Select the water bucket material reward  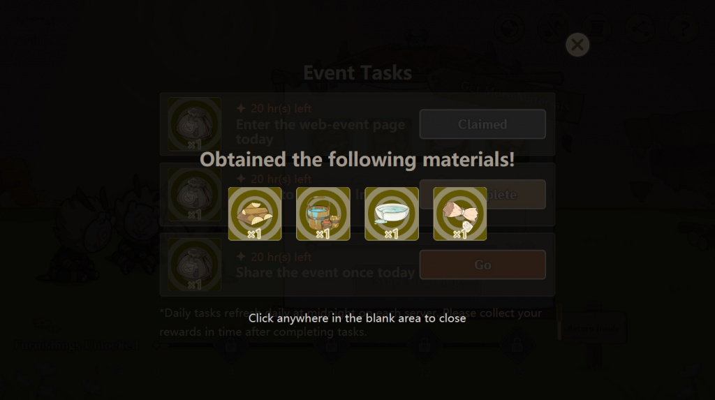pyautogui.click(x=323, y=214)
